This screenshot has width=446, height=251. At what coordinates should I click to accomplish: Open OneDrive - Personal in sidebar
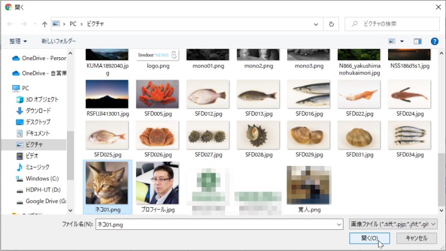pyautogui.click(x=39, y=58)
